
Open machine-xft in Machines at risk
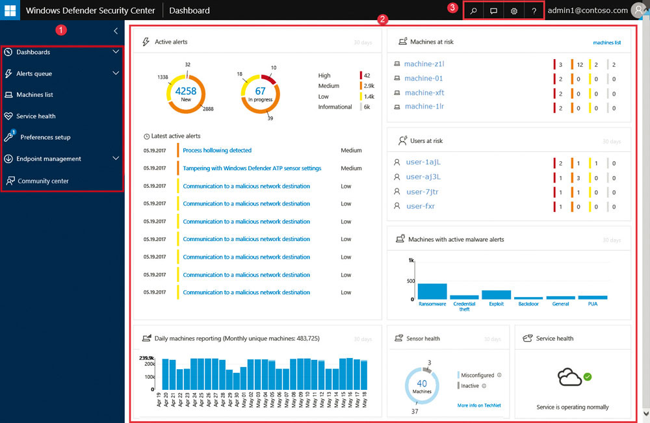coord(424,93)
